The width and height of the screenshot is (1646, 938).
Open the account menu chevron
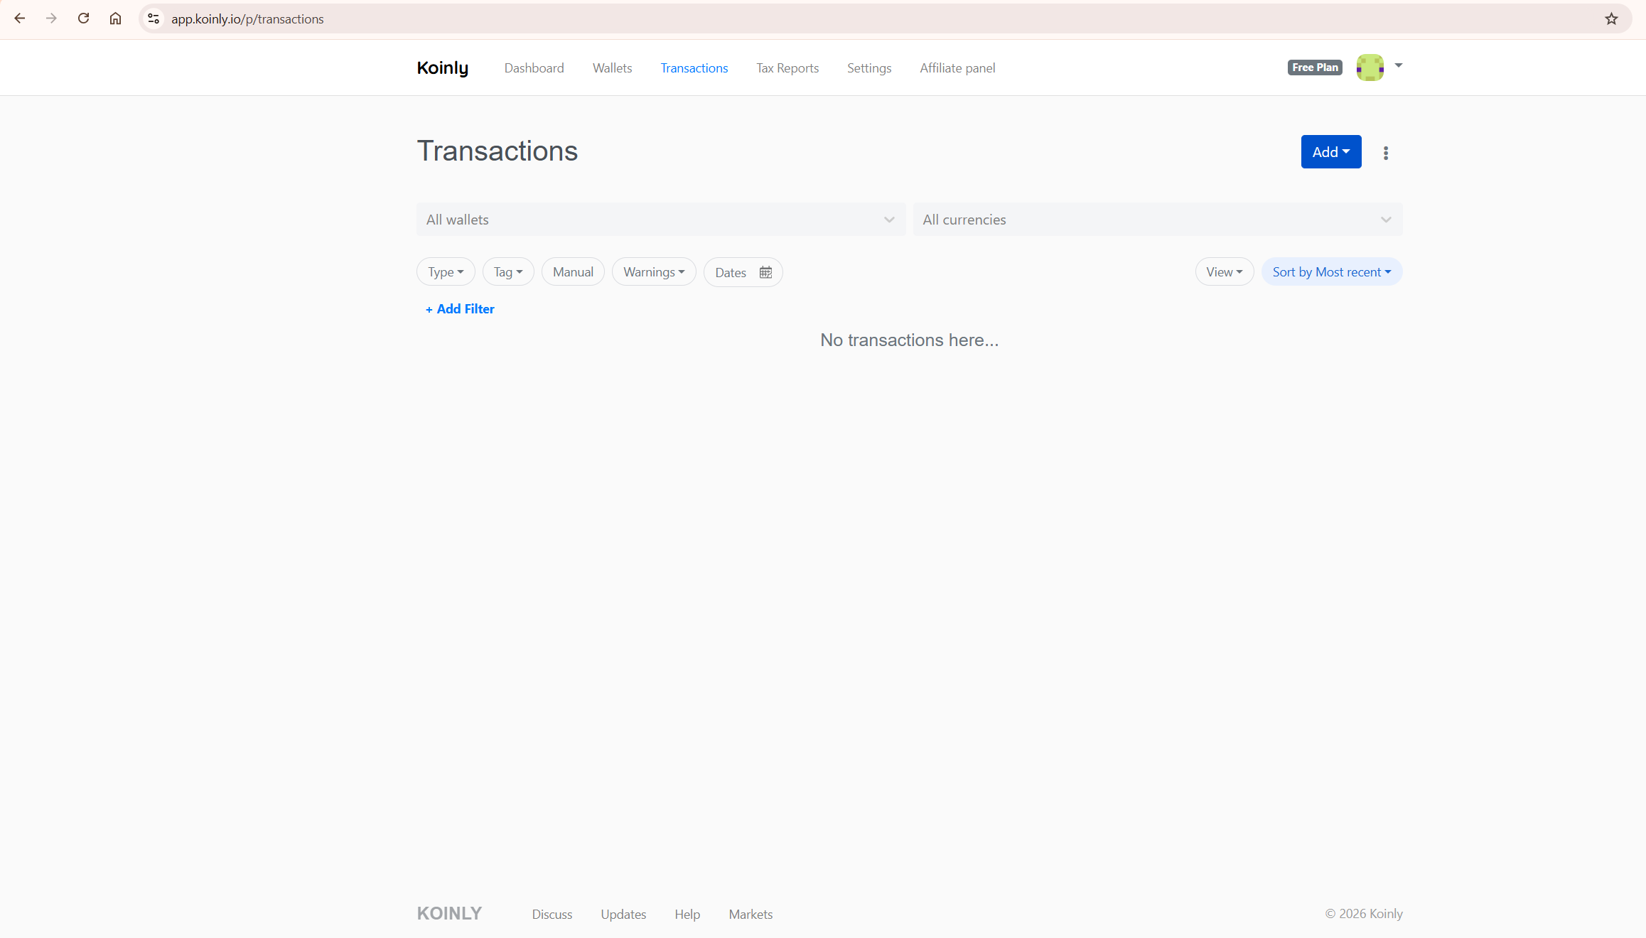click(1398, 67)
